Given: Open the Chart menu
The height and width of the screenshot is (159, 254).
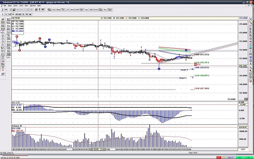Looking at the screenshot, I should pos(15,6).
